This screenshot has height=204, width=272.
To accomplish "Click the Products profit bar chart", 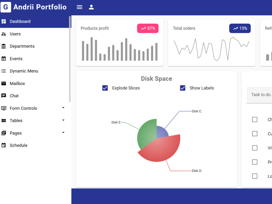I will coord(120,49).
